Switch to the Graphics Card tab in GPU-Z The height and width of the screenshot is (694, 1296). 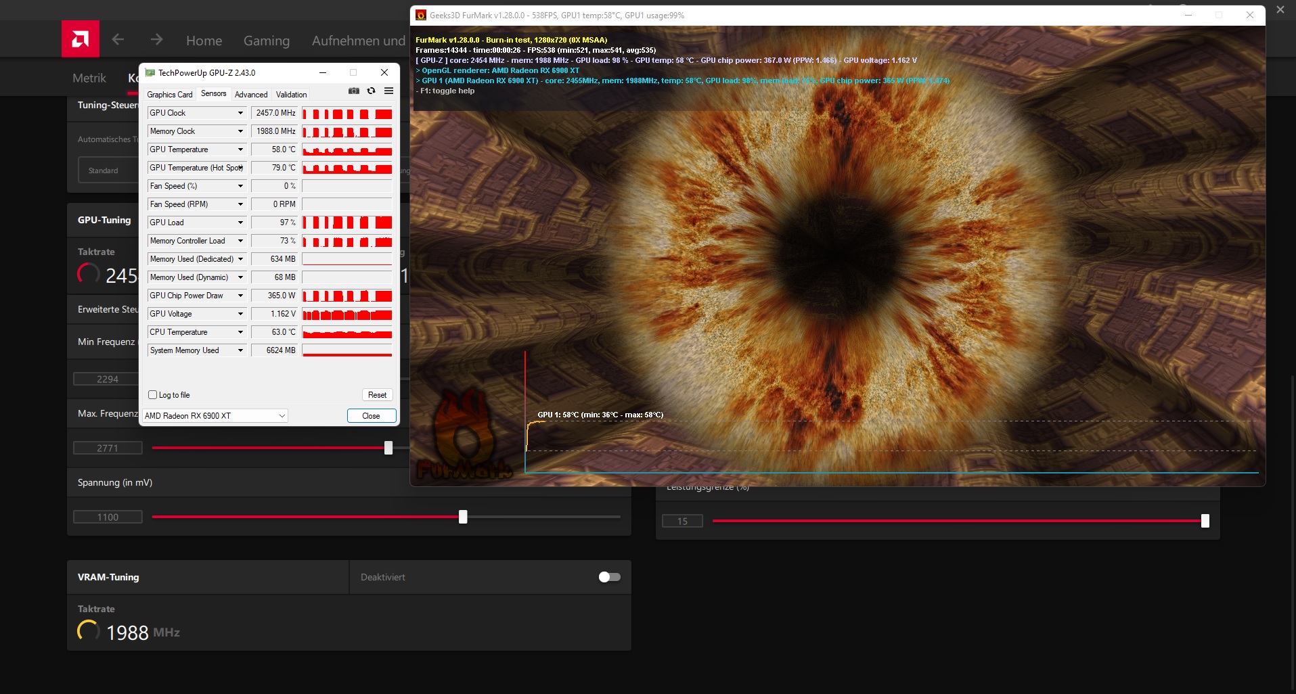[x=170, y=95]
